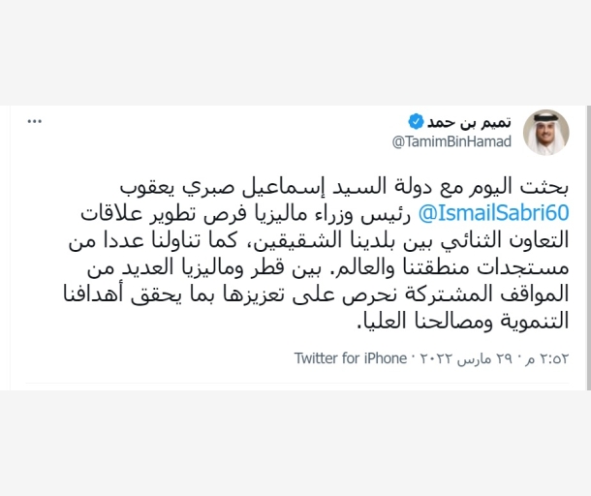Viewport: 591px width, 496px height.
Task: Click the Twitter for iPhone source label
Action: [x=352, y=358]
